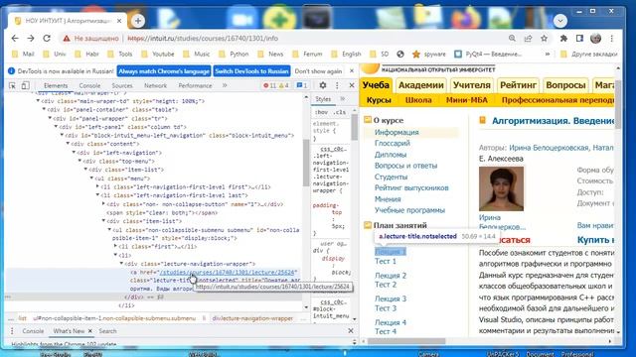Toggle the browser side panel icon
This screenshot has height=357, width=636.
[579, 38]
